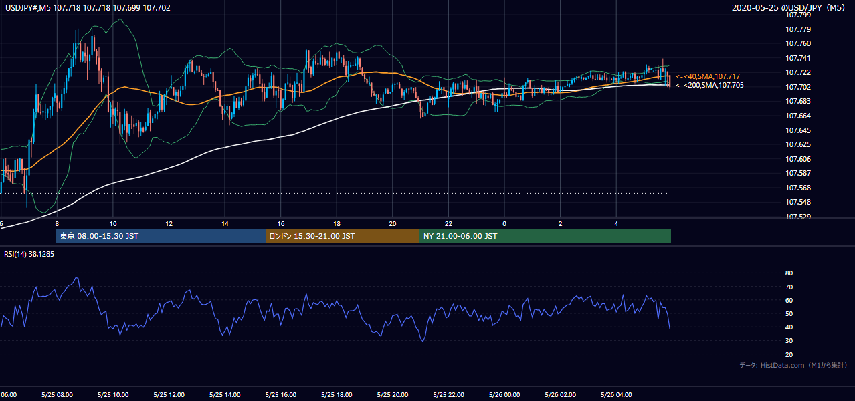Click the 5/25 10:00 date axis label

(113, 395)
